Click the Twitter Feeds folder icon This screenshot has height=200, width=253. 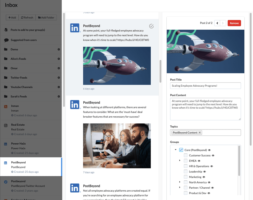pos(6,77)
